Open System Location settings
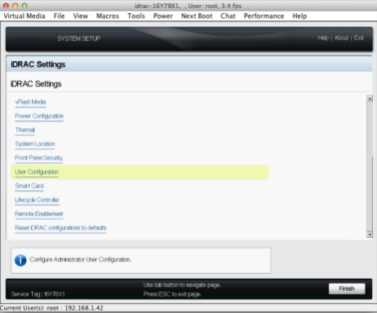Viewport: 377px width, 313px height. click(35, 144)
